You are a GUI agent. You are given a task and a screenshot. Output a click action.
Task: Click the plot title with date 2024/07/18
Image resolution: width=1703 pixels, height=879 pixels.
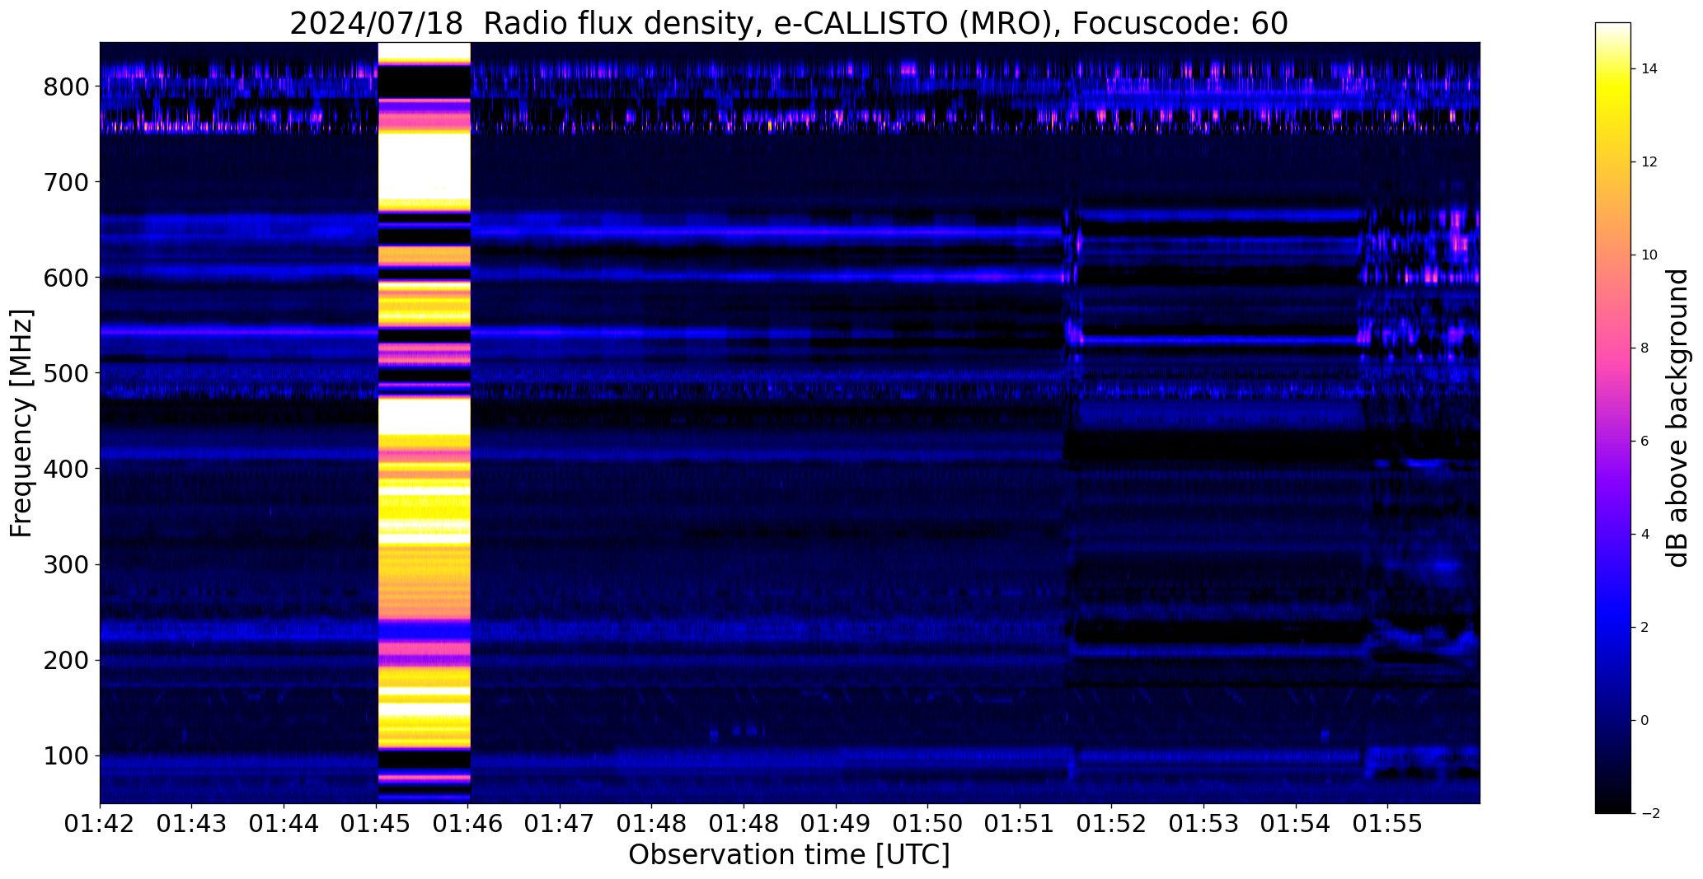tap(789, 24)
